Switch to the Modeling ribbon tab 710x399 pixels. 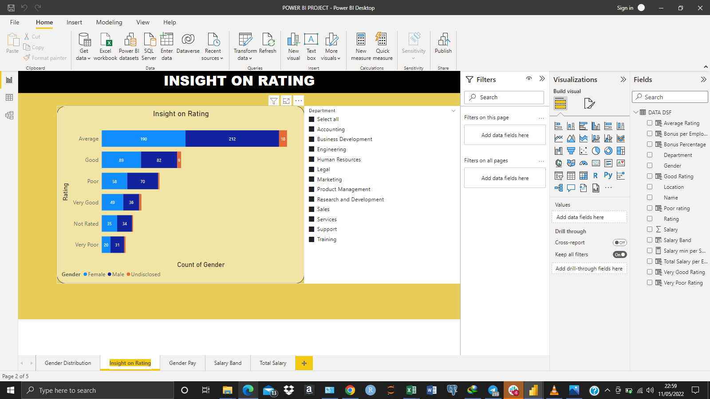pos(109,22)
